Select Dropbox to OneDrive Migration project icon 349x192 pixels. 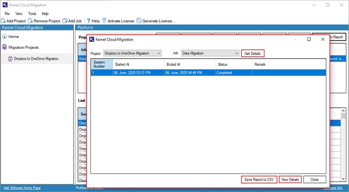[x=10, y=59]
